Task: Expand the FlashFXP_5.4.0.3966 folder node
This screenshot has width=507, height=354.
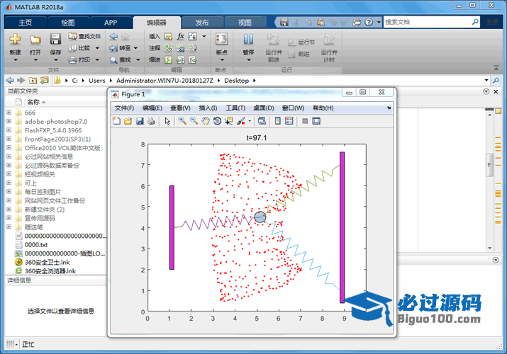Action: [x=9, y=130]
